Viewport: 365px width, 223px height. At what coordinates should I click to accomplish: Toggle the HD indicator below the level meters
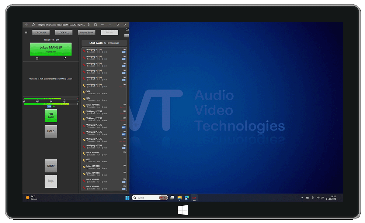(x=49, y=106)
